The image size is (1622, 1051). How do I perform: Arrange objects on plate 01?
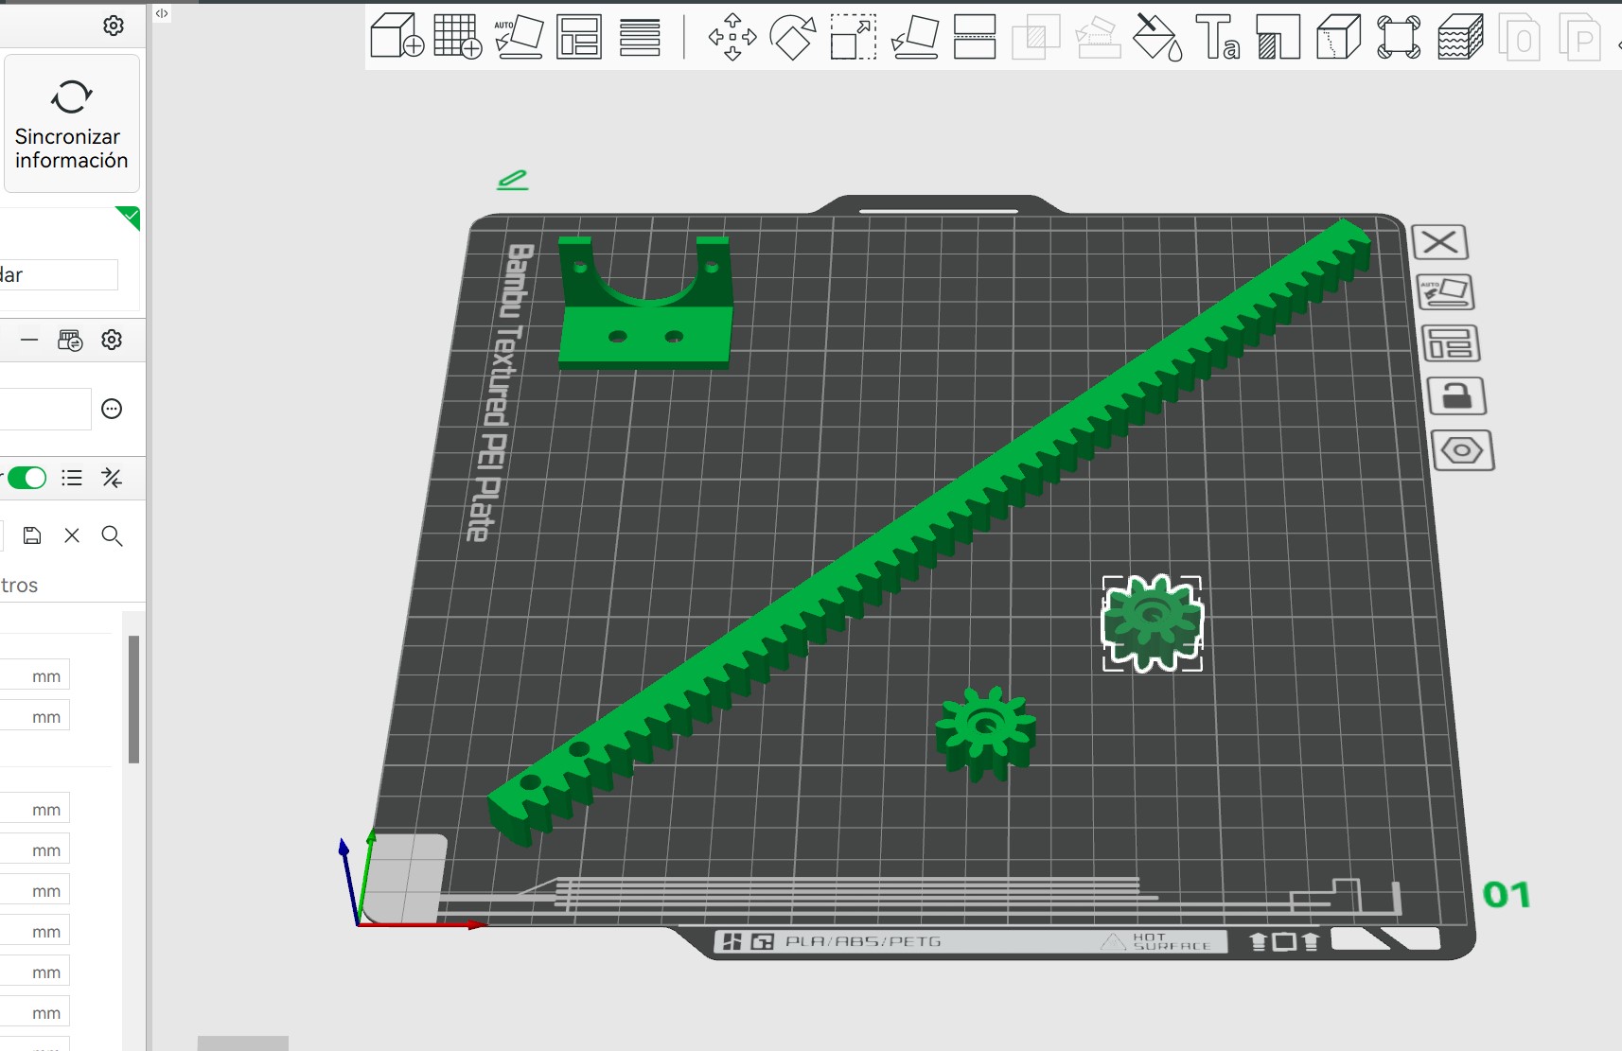(1451, 343)
